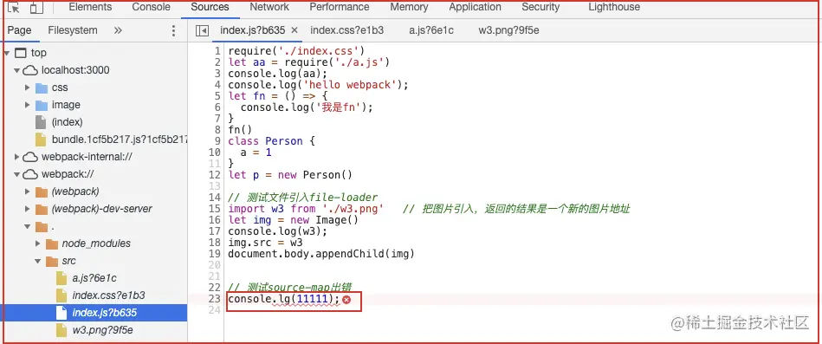Open the Lighthouse tab

coord(614,7)
